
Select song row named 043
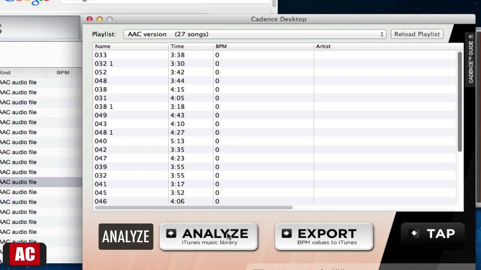pos(274,124)
